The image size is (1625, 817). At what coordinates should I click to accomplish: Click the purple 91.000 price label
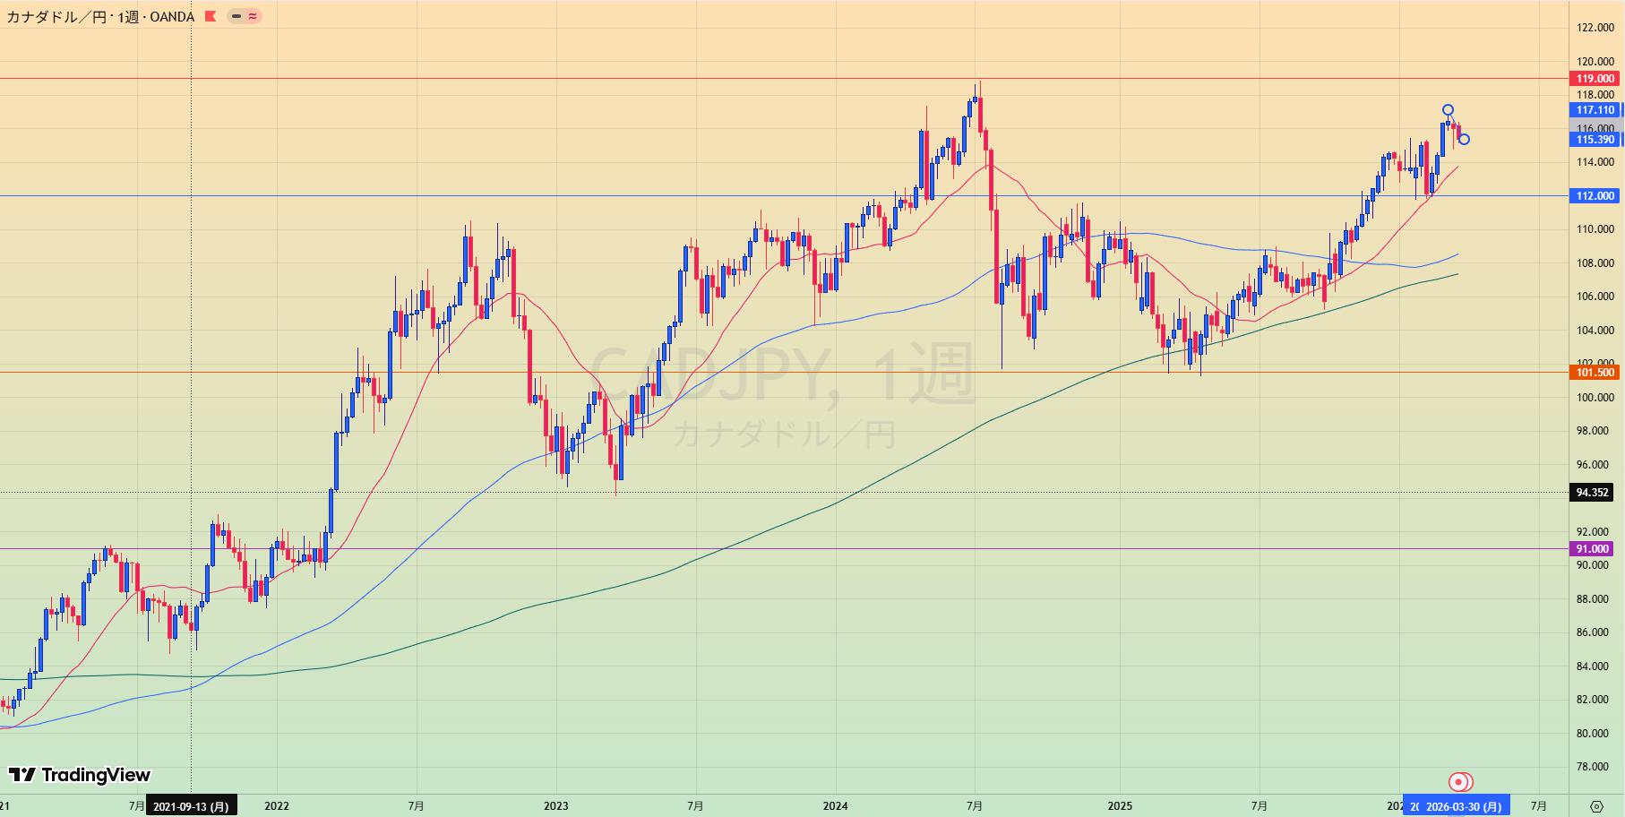(1593, 549)
